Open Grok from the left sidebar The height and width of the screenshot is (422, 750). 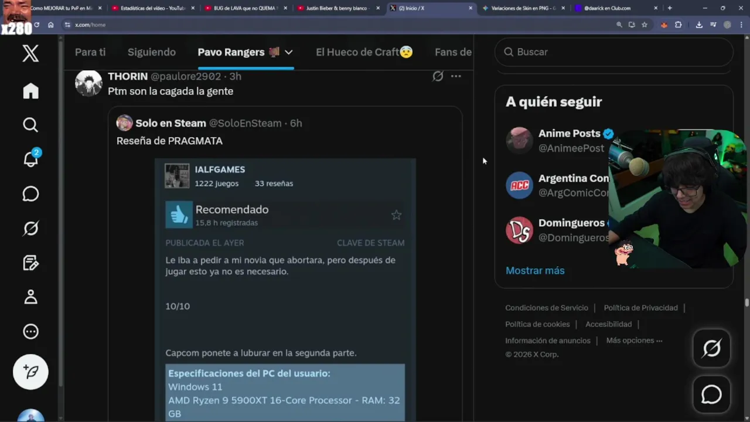(x=30, y=228)
